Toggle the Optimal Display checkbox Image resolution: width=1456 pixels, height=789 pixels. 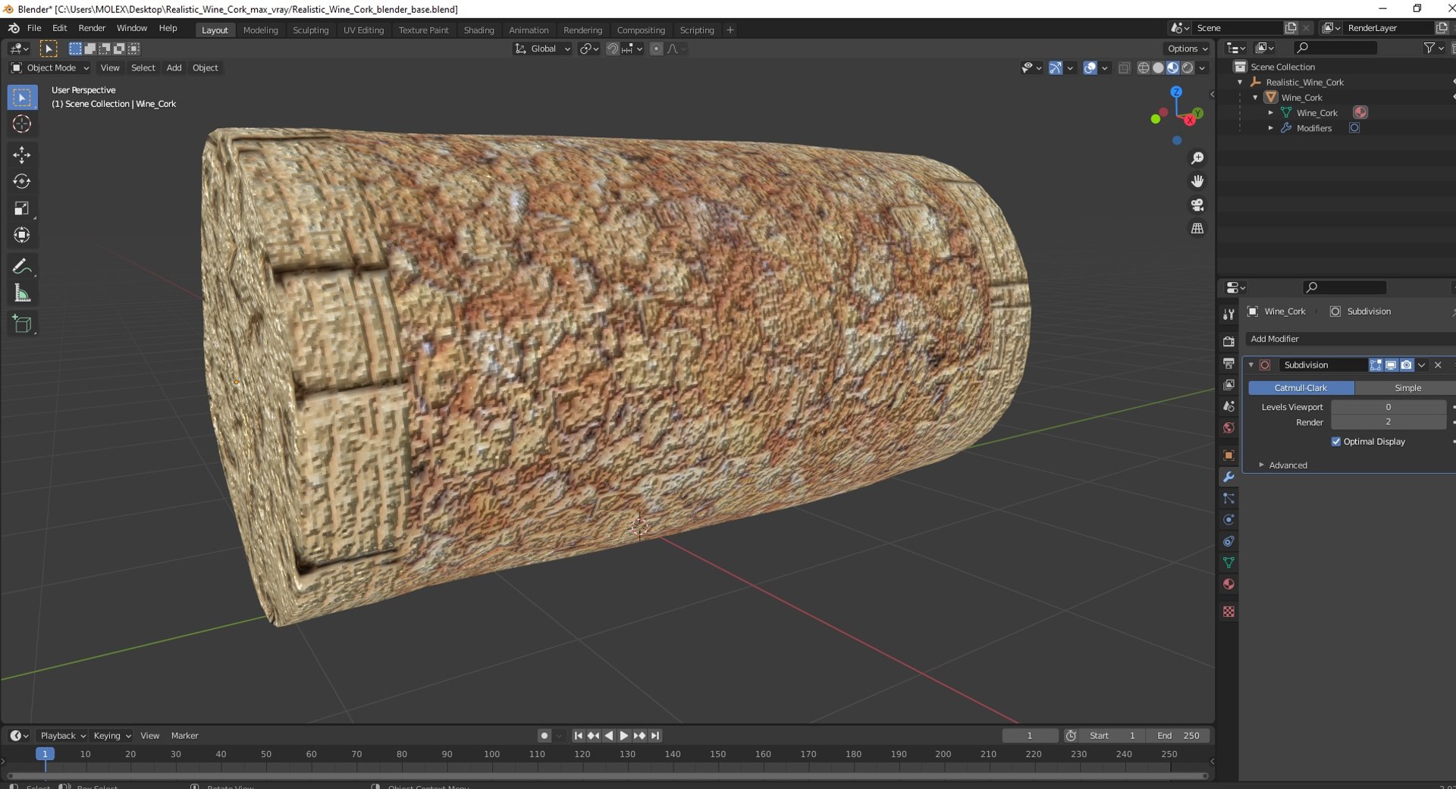coord(1336,442)
